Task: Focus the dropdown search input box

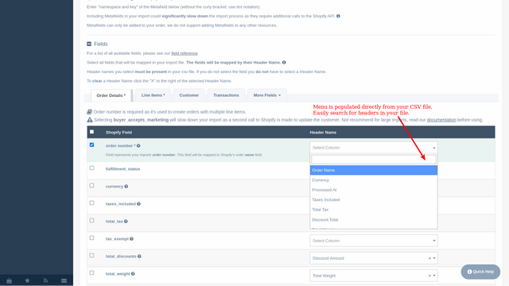Action: click(374, 159)
